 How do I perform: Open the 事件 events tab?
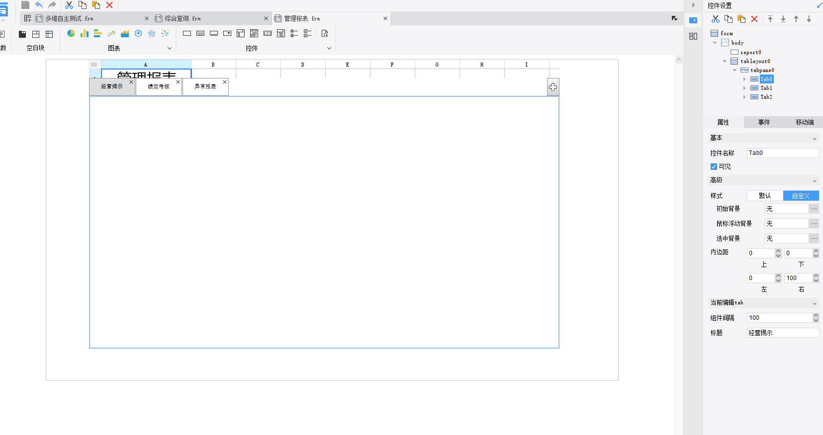(x=764, y=122)
